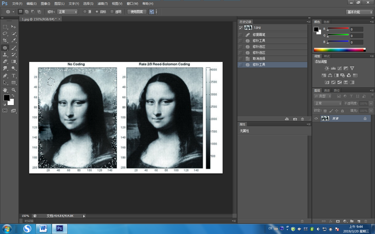Add a Color Balance adjustment

[330, 75]
